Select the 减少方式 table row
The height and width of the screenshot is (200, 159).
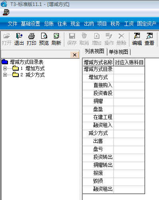tap(113, 134)
